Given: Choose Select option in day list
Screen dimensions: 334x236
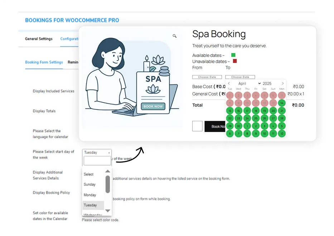Looking at the screenshot, I should click(x=89, y=174).
